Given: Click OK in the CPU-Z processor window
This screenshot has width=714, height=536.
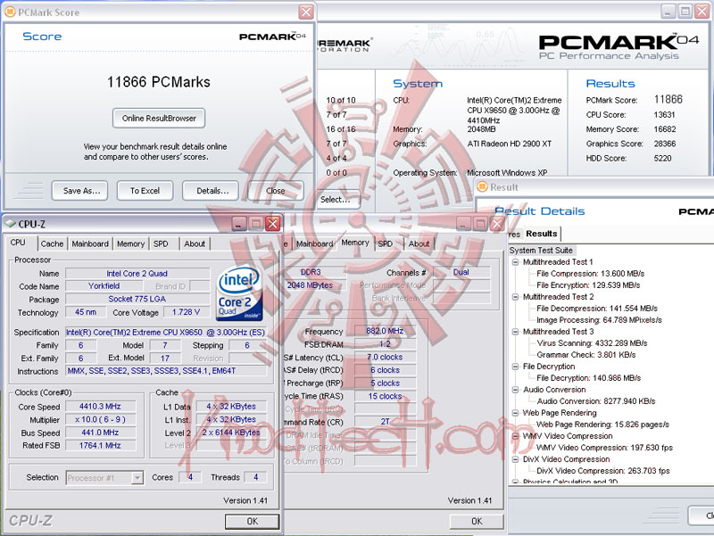Looking at the screenshot, I should coord(253,522).
